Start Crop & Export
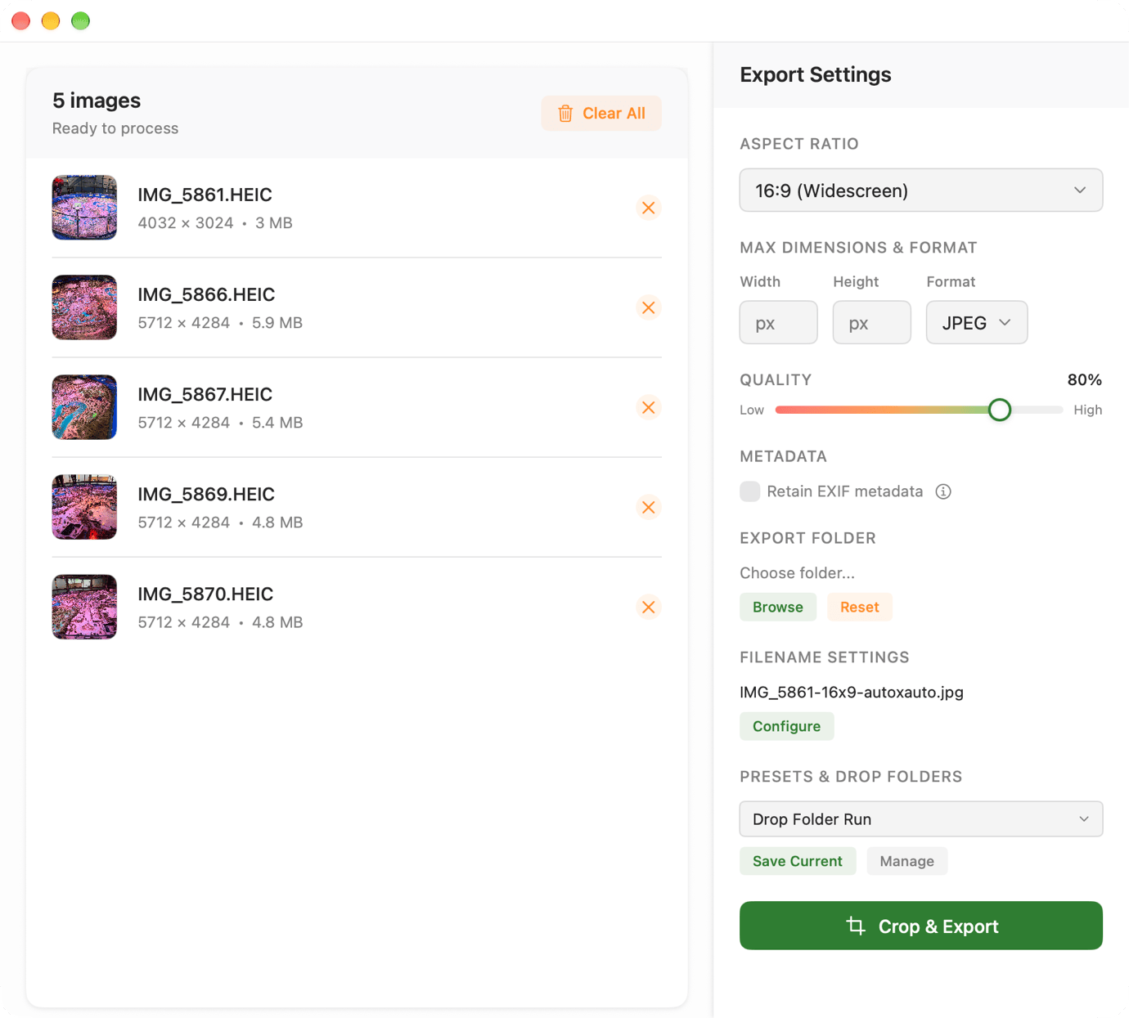Image resolution: width=1129 pixels, height=1018 pixels. [921, 926]
